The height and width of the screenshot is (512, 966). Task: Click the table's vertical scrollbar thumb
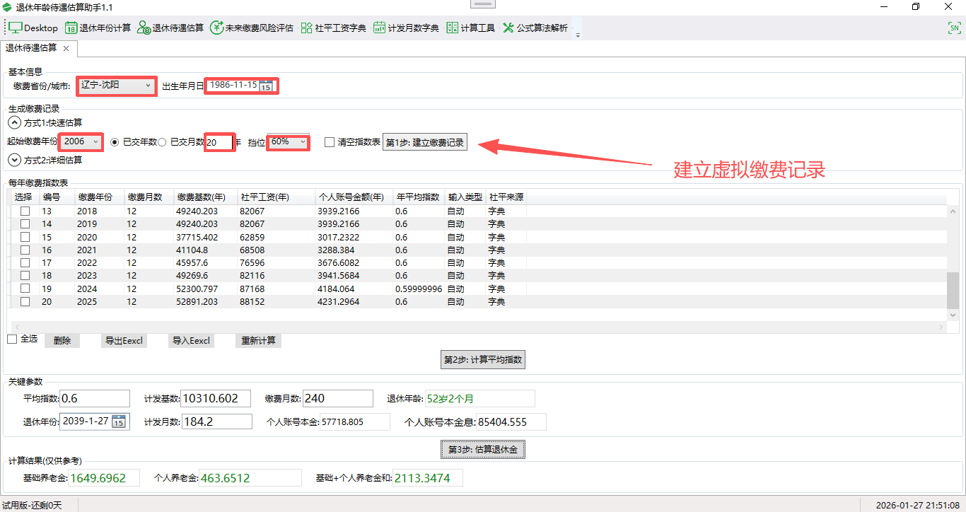953,290
